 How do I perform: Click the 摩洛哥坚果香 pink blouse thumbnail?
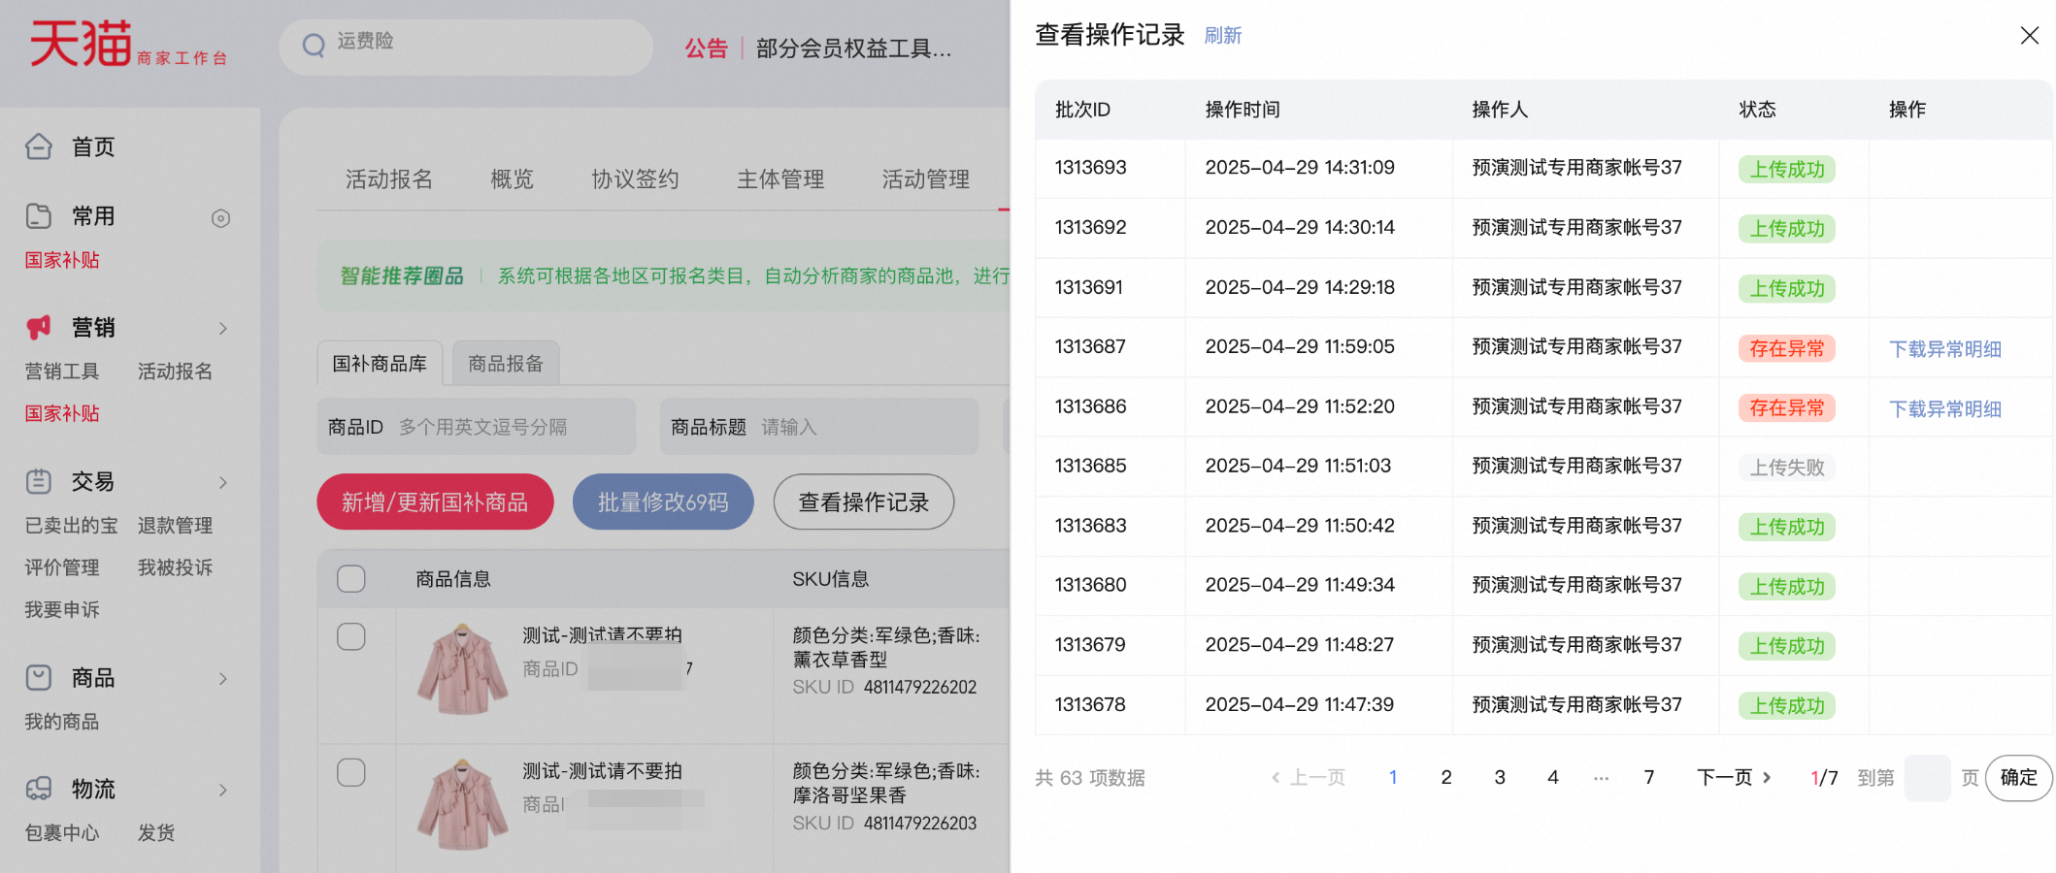click(463, 805)
